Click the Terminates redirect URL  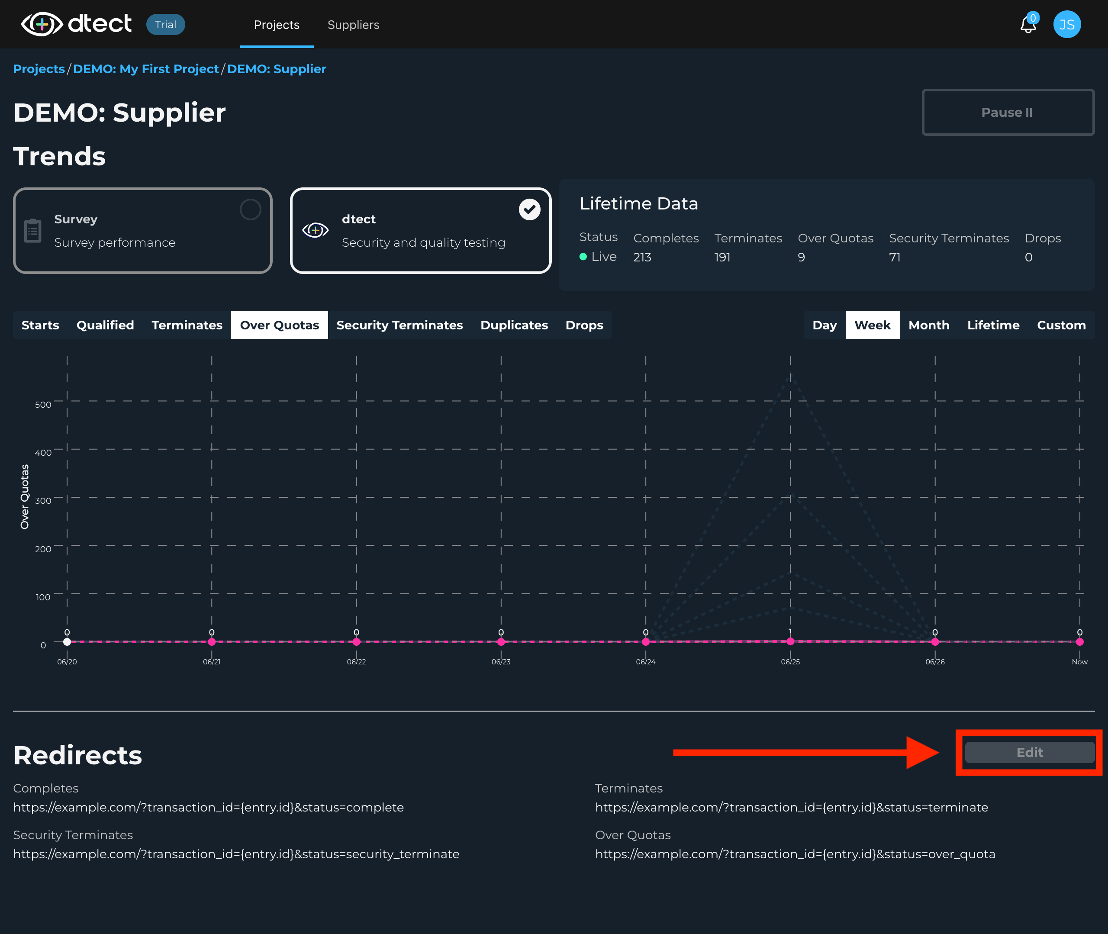point(792,808)
